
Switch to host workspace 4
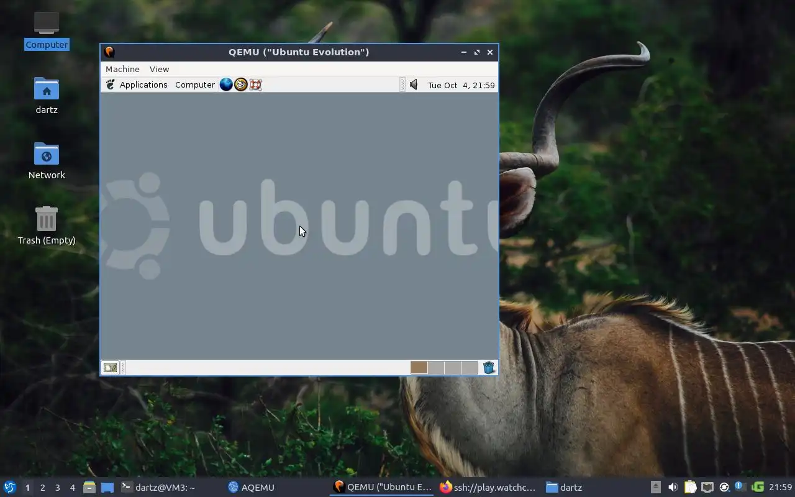(x=72, y=488)
